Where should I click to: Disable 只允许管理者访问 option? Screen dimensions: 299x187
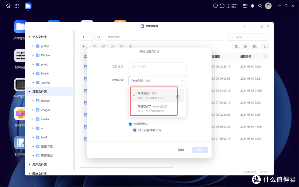[135, 130]
